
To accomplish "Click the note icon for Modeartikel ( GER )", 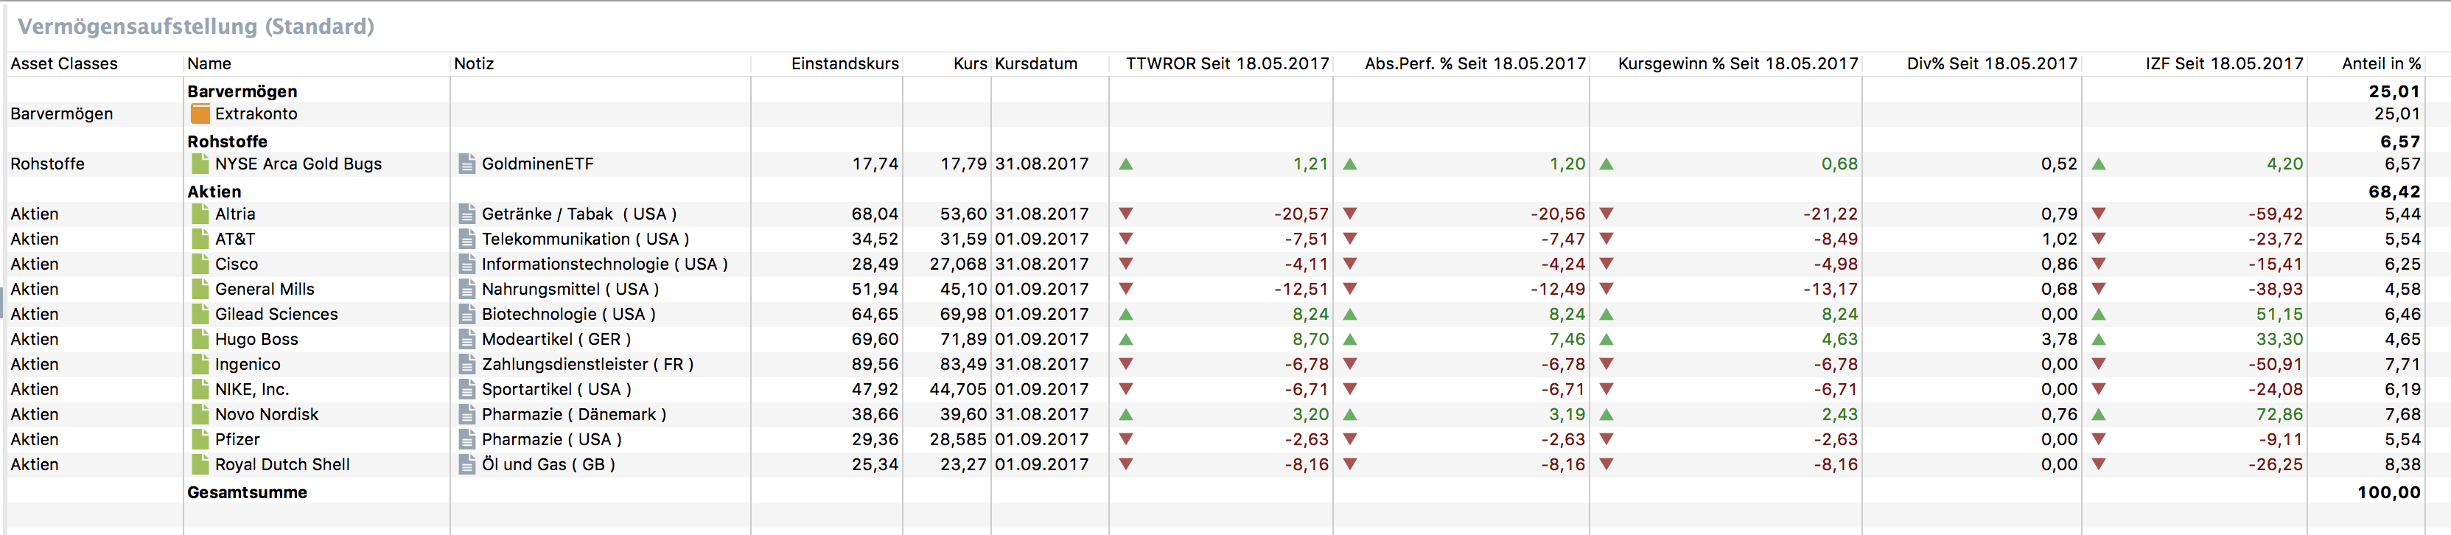I will pos(467,339).
